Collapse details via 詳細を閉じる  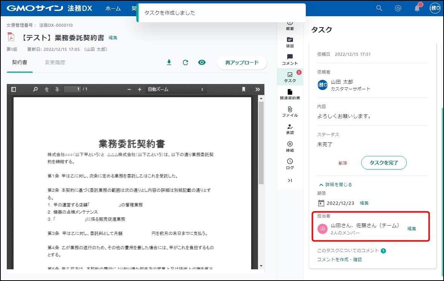click(335, 185)
